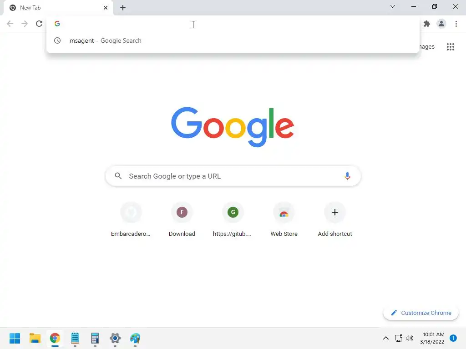Screen dimensions: 466x349
Task: Open the Google apps grid
Action: click(x=451, y=47)
